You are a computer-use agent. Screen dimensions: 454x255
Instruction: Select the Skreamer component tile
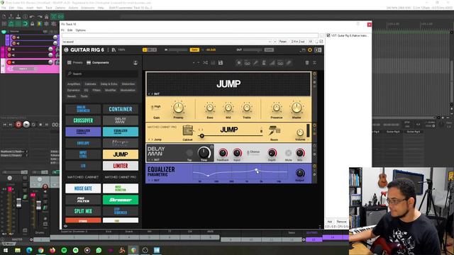click(121, 200)
